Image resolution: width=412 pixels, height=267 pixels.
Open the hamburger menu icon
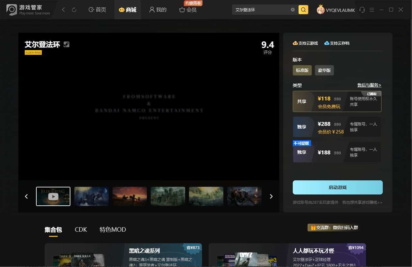372,10
